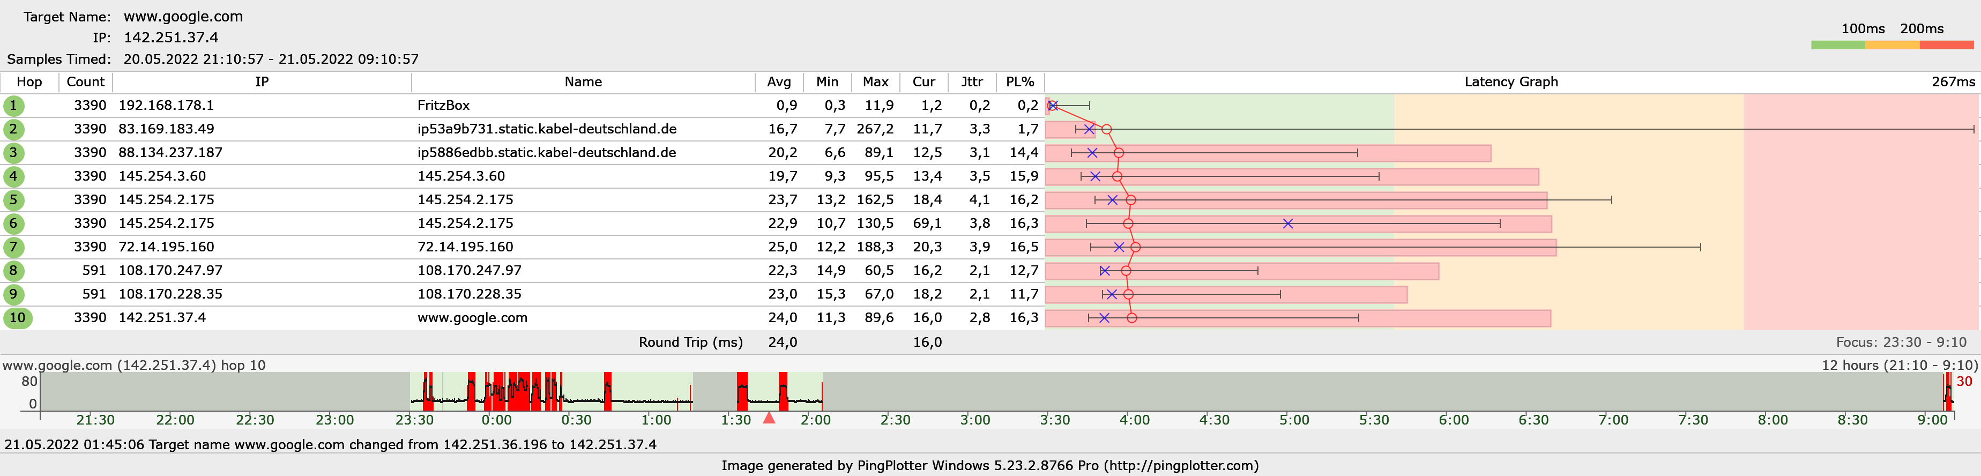Click the red legend color bar
Viewport: 1981px width, 476px height.
1946,46
